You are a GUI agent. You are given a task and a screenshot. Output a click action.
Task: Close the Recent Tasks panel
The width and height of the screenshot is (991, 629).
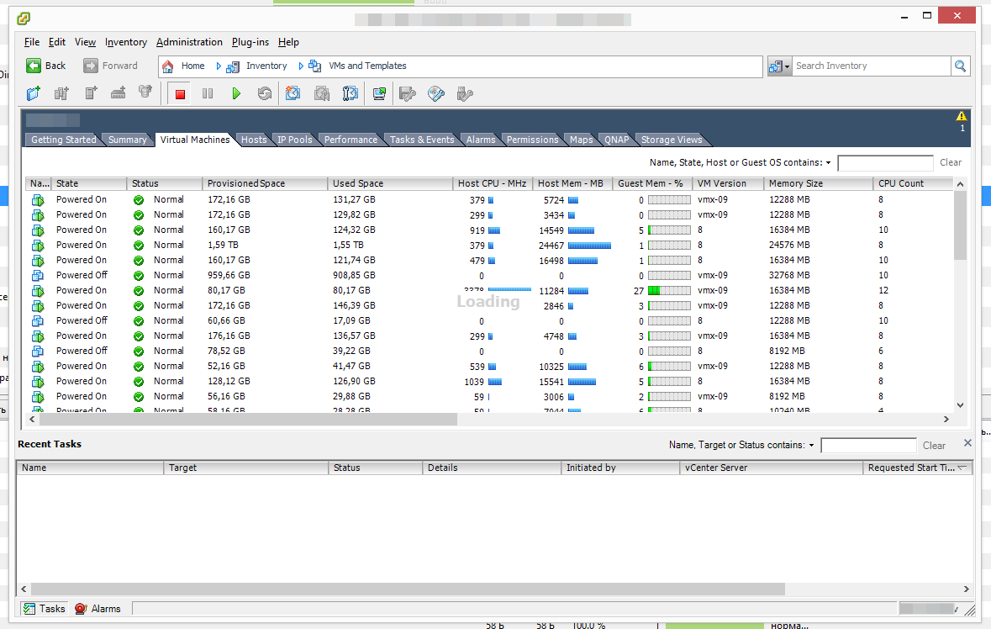(967, 443)
